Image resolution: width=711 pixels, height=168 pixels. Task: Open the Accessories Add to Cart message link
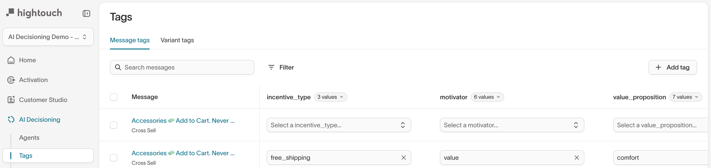pos(183,120)
